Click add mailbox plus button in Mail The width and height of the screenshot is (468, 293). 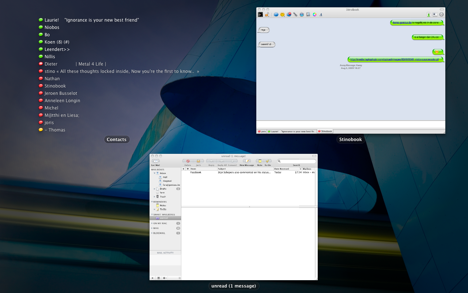click(152, 278)
